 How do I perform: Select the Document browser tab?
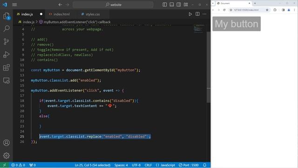pyautogui.click(x=234, y=3)
